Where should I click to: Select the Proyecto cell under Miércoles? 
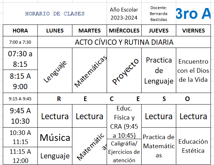click(x=124, y=71)
